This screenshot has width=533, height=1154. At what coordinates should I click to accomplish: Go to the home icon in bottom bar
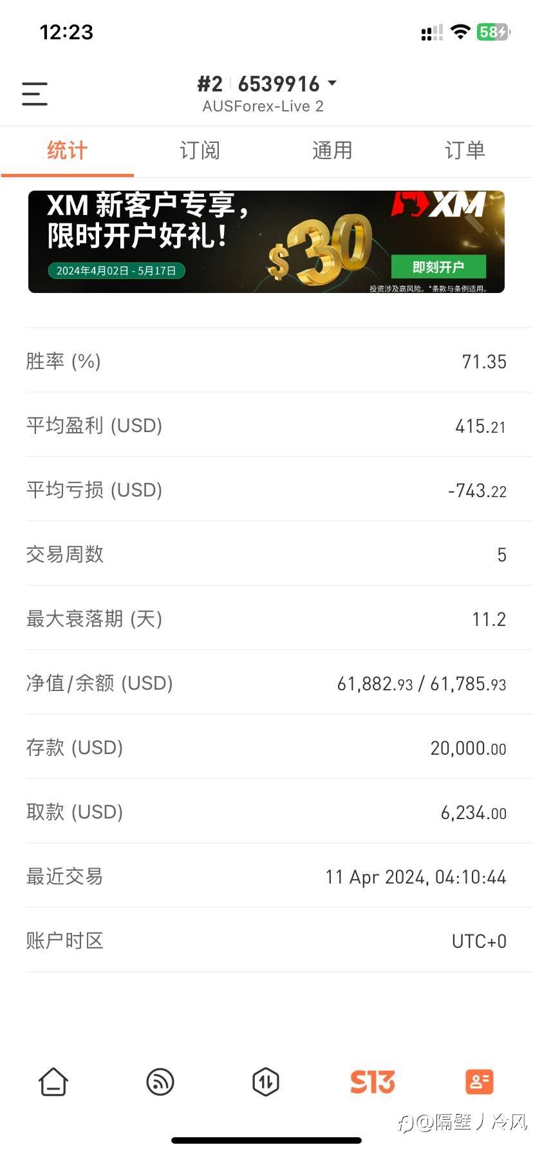[x=53, y=1082]
